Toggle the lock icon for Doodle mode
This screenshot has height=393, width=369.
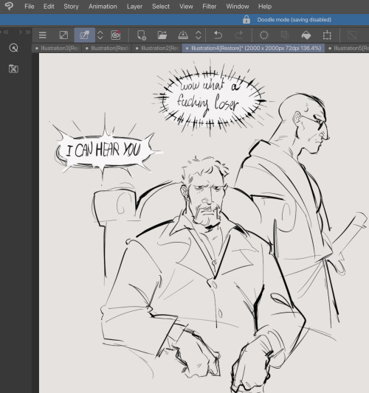(246, 20)
